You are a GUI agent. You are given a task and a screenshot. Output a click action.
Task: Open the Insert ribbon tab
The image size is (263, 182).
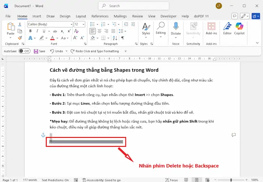(36, 16)
